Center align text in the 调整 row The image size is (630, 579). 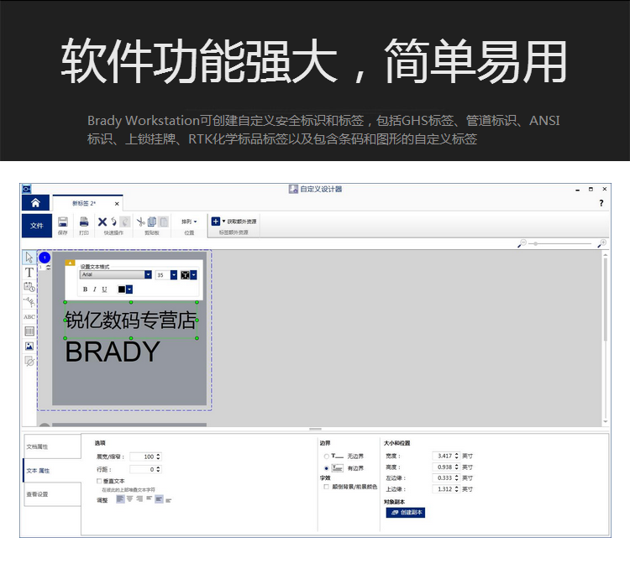(129, 498)
